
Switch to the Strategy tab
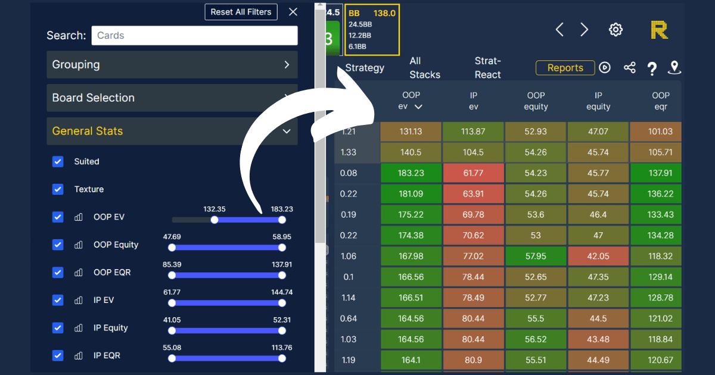[x=365, y=68]
